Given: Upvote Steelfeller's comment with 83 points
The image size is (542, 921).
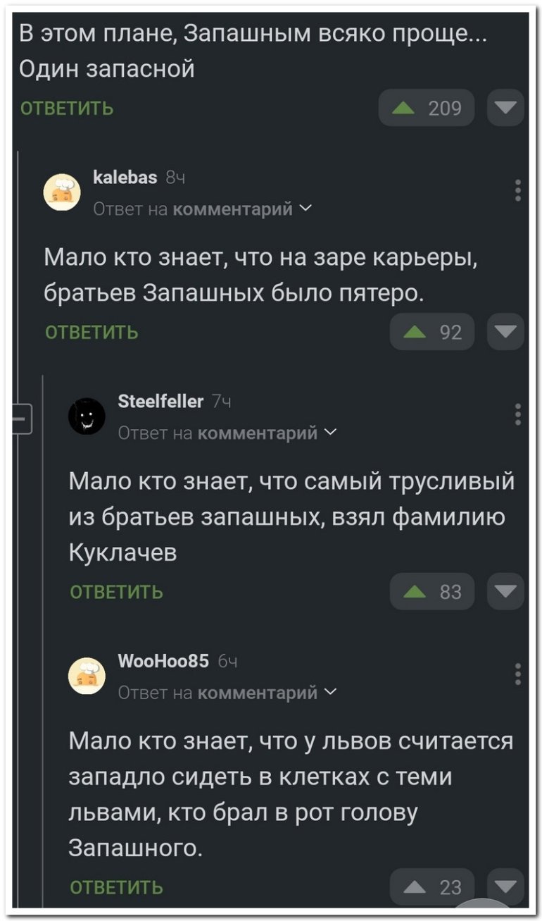Looking at the screenshot, I should (x=432, y=591).
